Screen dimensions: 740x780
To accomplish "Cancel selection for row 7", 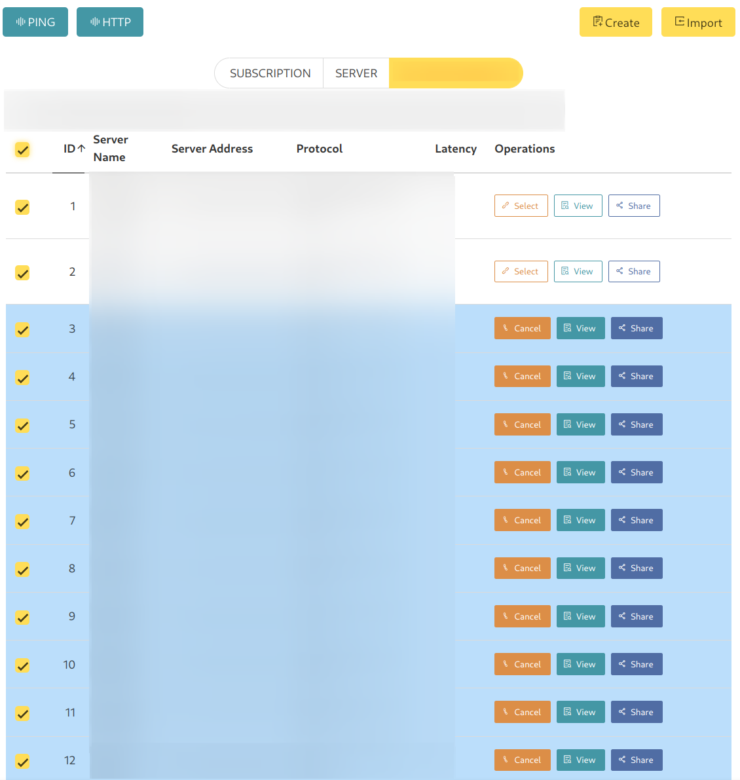I will (522, 520).
